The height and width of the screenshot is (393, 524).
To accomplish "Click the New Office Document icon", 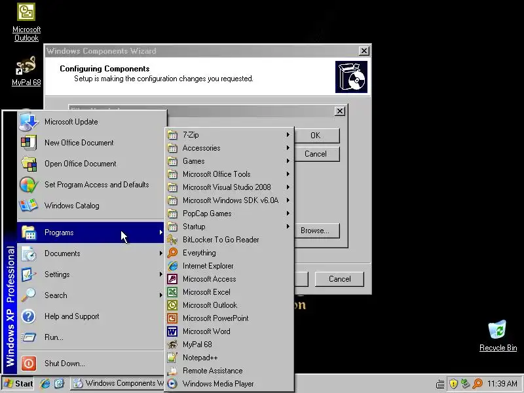I will click(28, 143).
